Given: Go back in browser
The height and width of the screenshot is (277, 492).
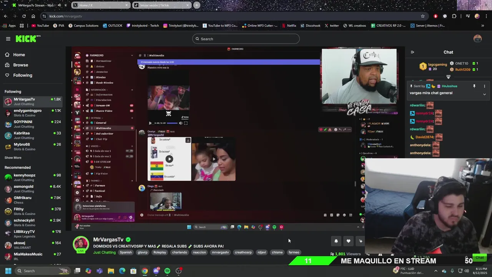Looking at the screenshot, I should tap(5, 16).
